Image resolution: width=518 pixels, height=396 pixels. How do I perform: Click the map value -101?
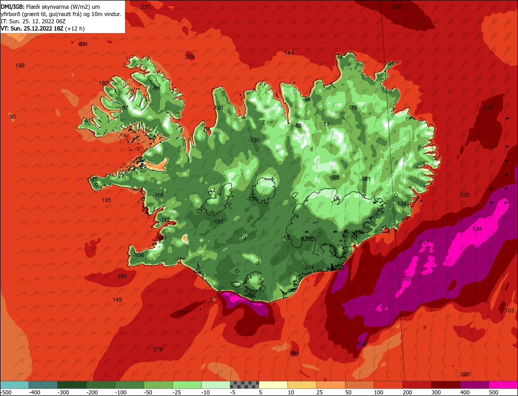click(218, 108)
